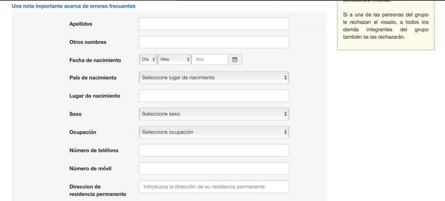Screen dimensions: 445x201
Task: Click the group visa rejection notice box
Action: (x=385, y=26)
